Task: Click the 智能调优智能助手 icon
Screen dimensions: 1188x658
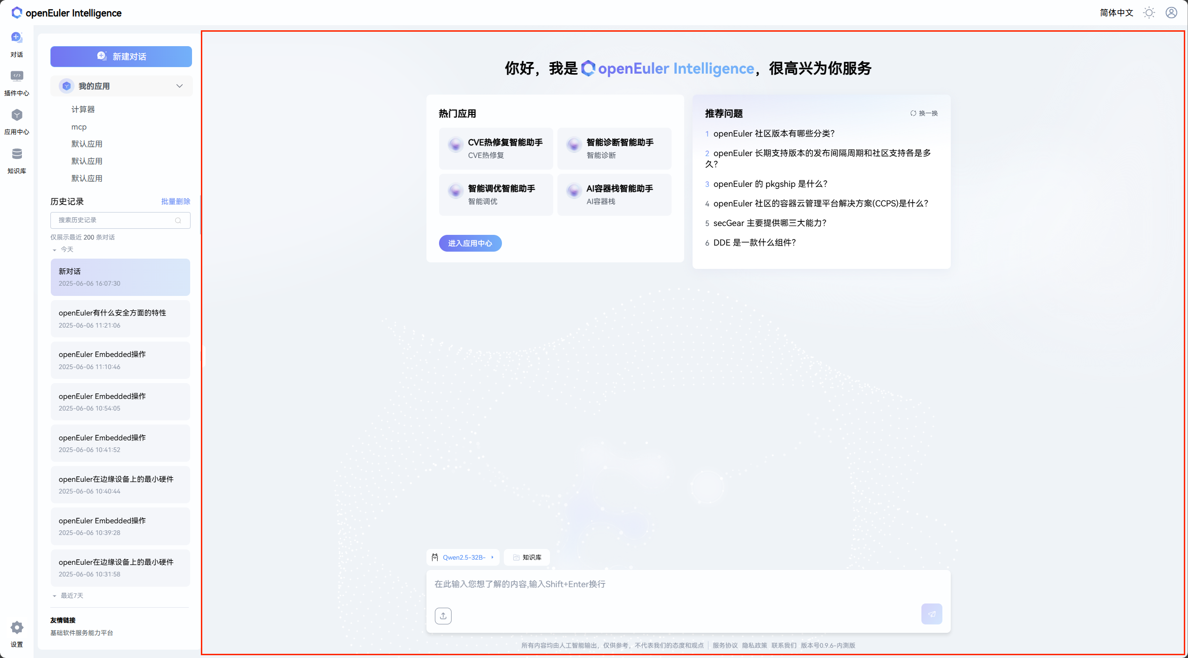Action: coord(455,191)
